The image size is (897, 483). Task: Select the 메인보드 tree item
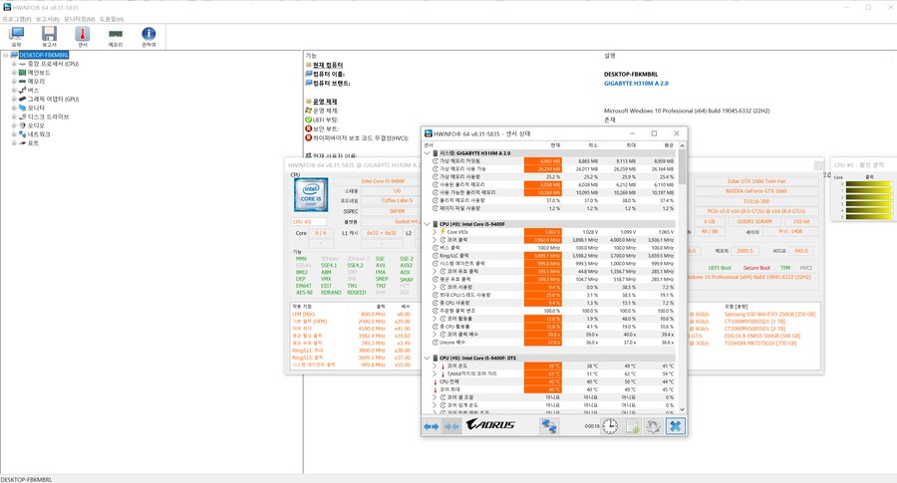point(38,73)
